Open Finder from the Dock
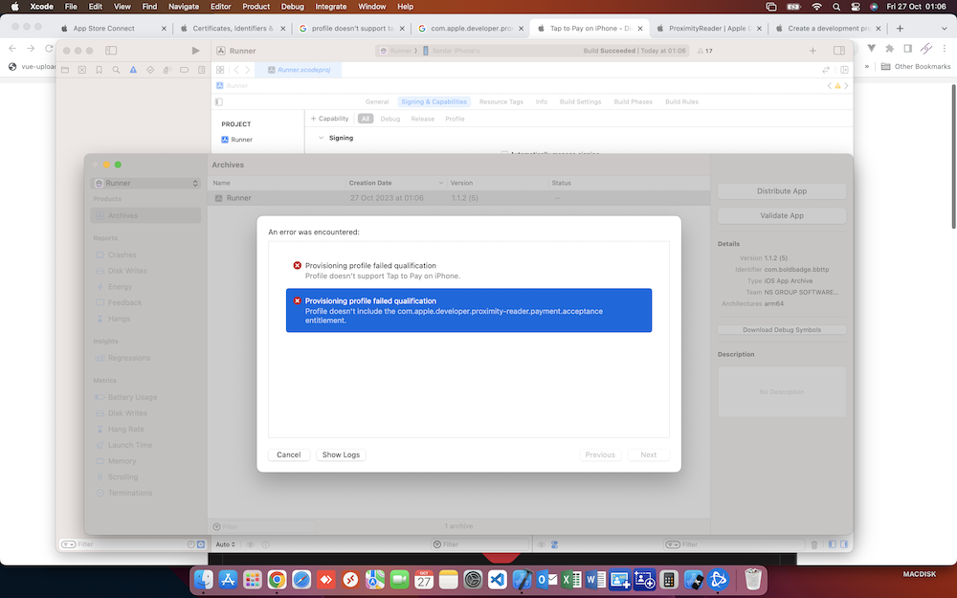This screenshot has height=598, width=957. (x=204, y=579)
